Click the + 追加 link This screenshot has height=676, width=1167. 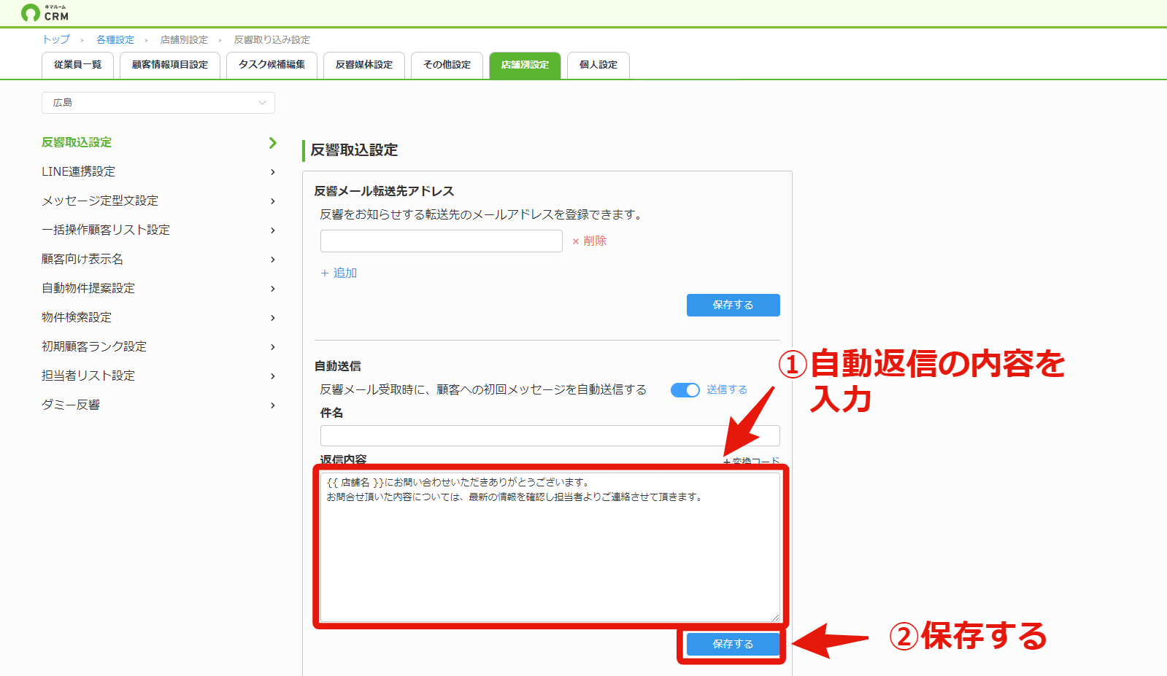click(339, 273)
